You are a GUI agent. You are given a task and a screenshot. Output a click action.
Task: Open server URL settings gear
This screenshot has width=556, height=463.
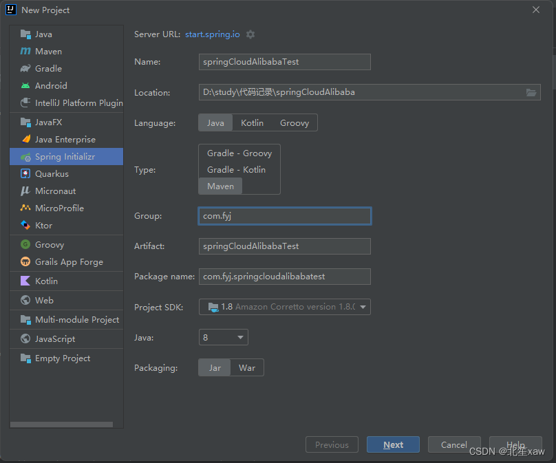tap(250, 34)
